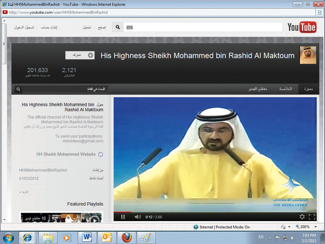Click the channel avatar thumbnail
Screen dimensions: 325x244
point(308,55)
